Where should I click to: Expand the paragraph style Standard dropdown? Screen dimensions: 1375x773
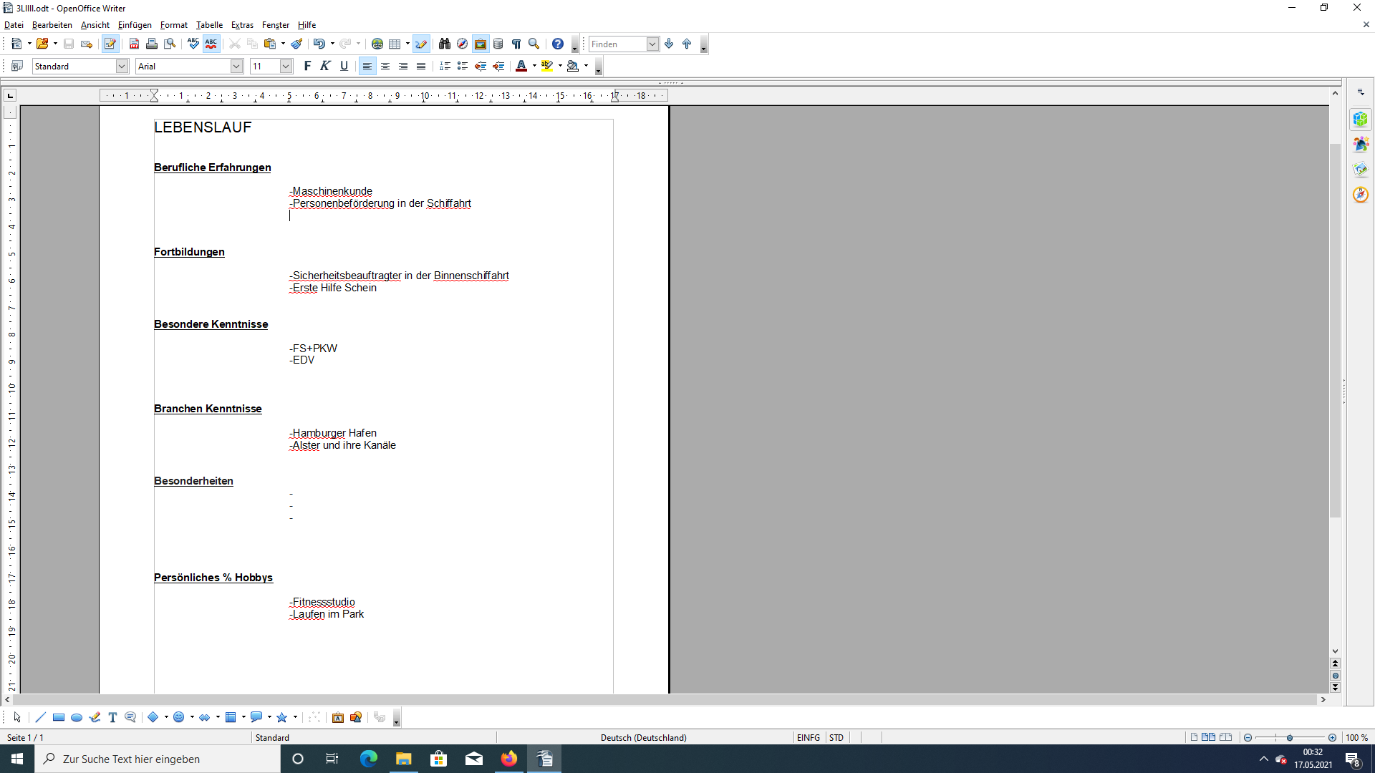[x=122, y=66]
